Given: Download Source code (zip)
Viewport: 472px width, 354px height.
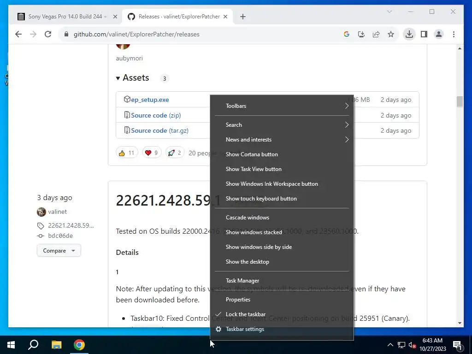Looking at the screenshot, I should 156,115.
